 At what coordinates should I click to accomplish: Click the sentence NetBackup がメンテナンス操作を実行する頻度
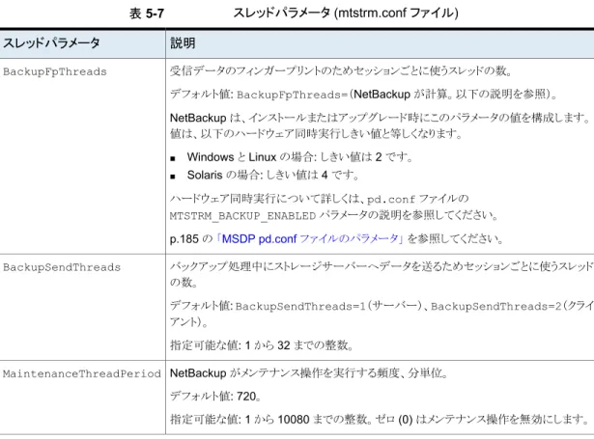coord(309,373)
